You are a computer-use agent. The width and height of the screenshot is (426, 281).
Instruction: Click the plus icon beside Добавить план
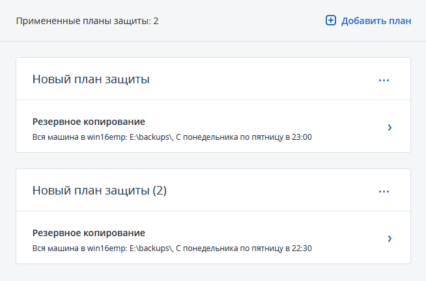tap(330, 21)
